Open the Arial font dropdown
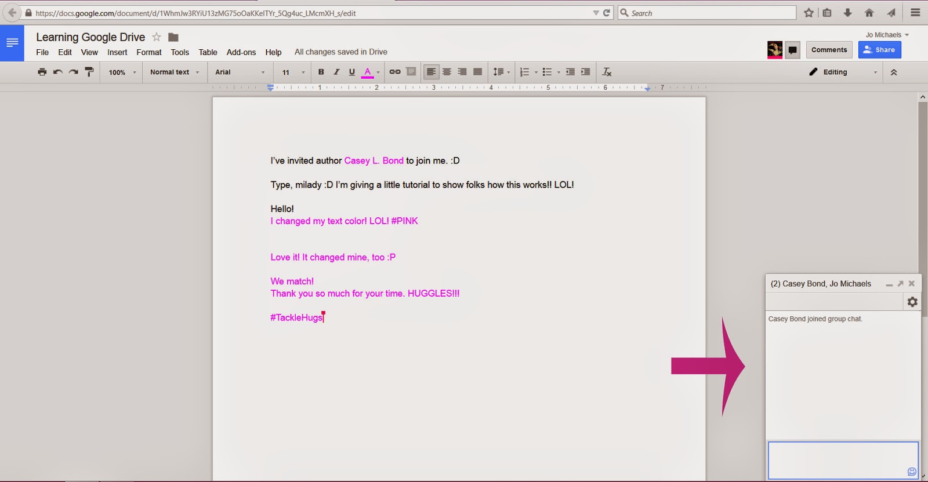 pos(240,72)
